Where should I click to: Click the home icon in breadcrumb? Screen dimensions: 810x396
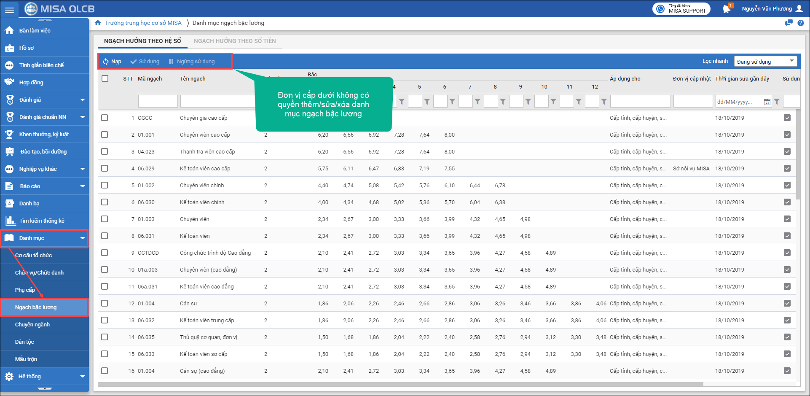tap(98, 23)
